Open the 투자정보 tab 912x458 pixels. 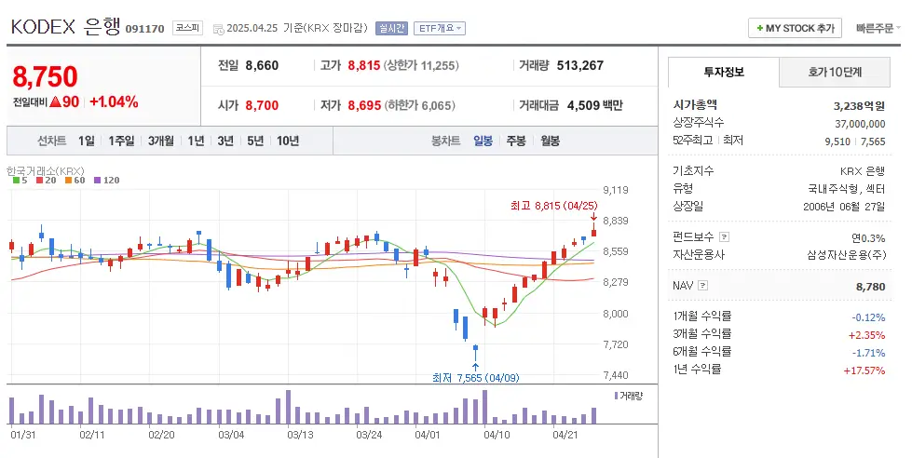point(723,72)
